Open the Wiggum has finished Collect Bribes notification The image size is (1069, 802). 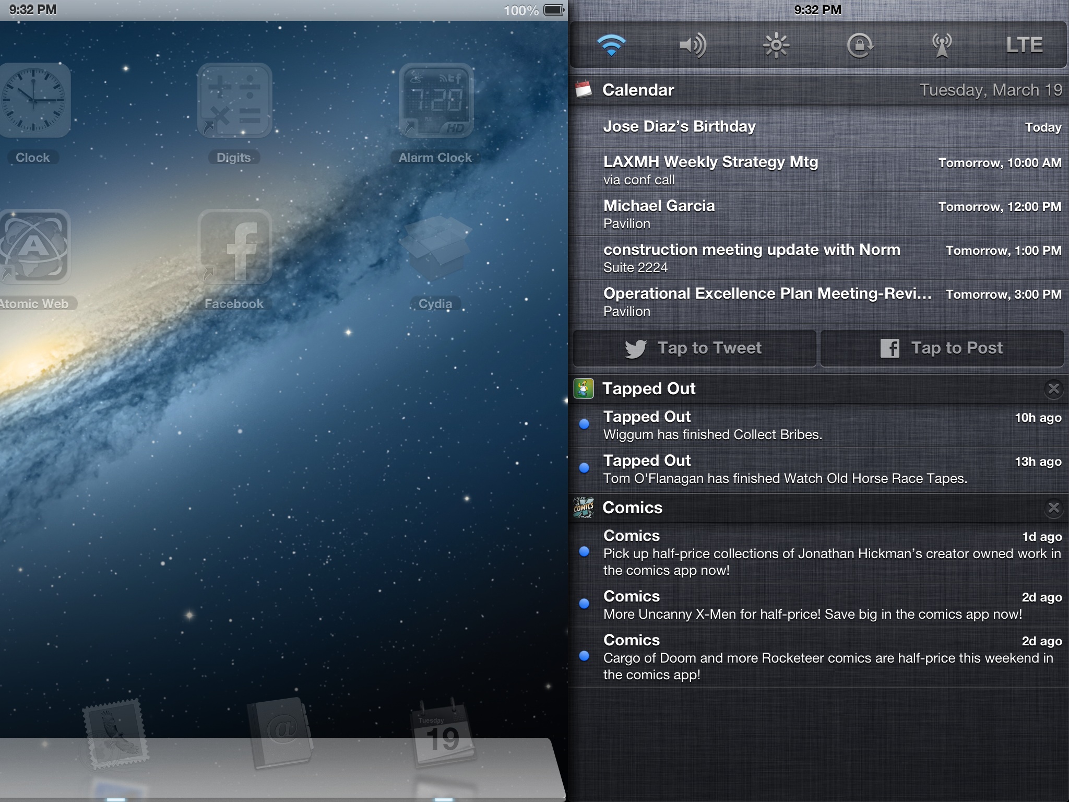click(818, 425)
